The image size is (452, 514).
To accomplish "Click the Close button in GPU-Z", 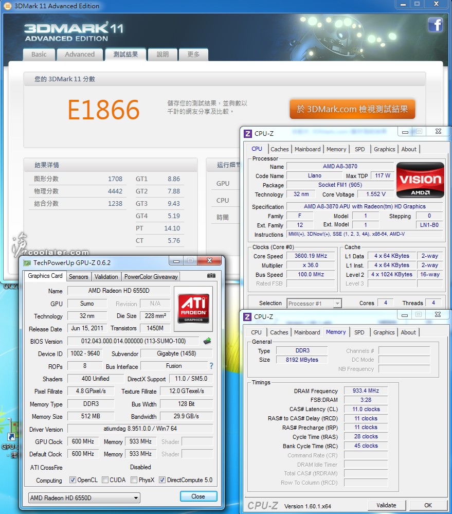I will (x=198, y=497).
